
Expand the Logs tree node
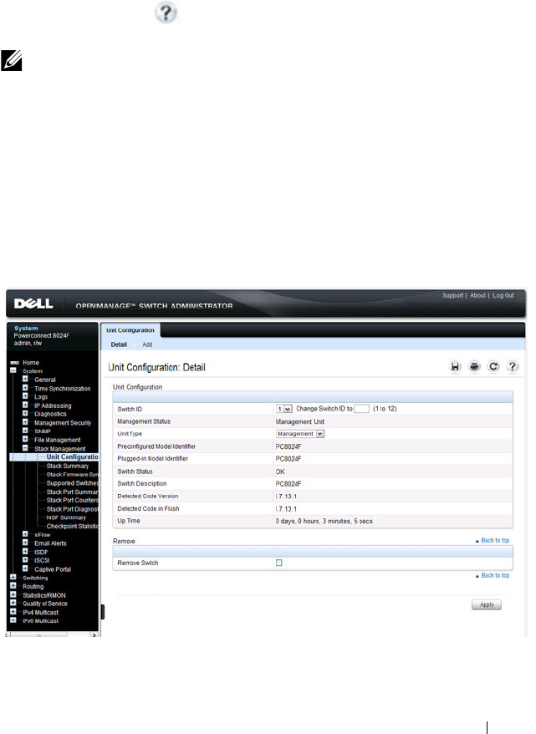click(x=25, y=396)
